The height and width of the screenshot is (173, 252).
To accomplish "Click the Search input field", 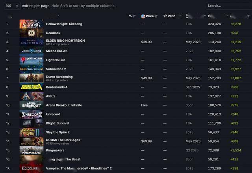I will (229, 6).
